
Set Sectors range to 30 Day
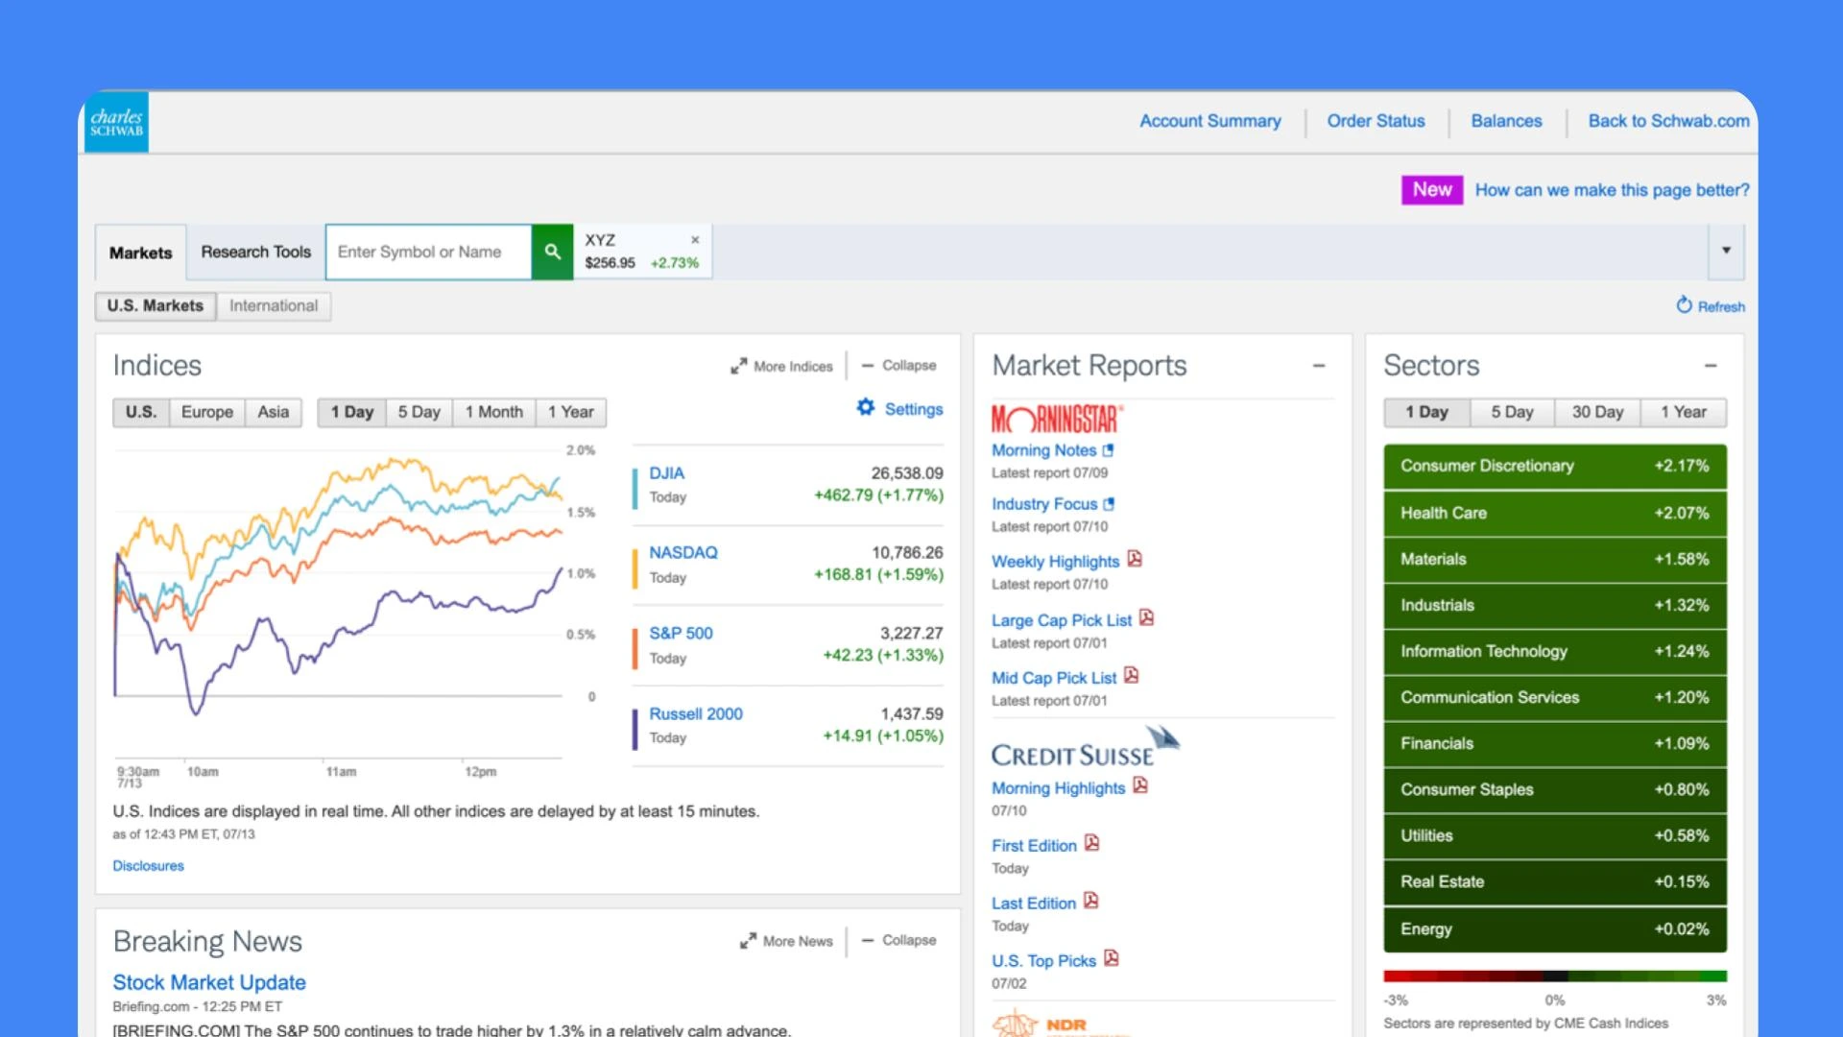tap(1597, 412)
